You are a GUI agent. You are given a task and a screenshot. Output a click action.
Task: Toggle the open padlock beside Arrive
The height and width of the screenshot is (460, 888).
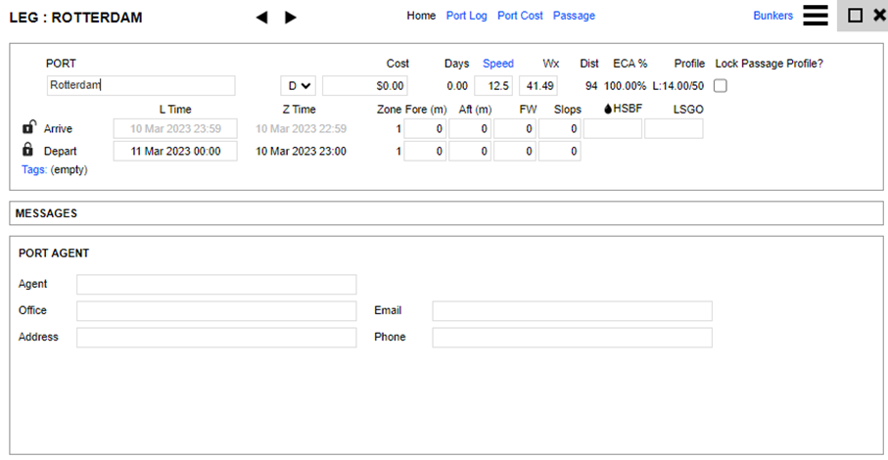tap(28, 127)
